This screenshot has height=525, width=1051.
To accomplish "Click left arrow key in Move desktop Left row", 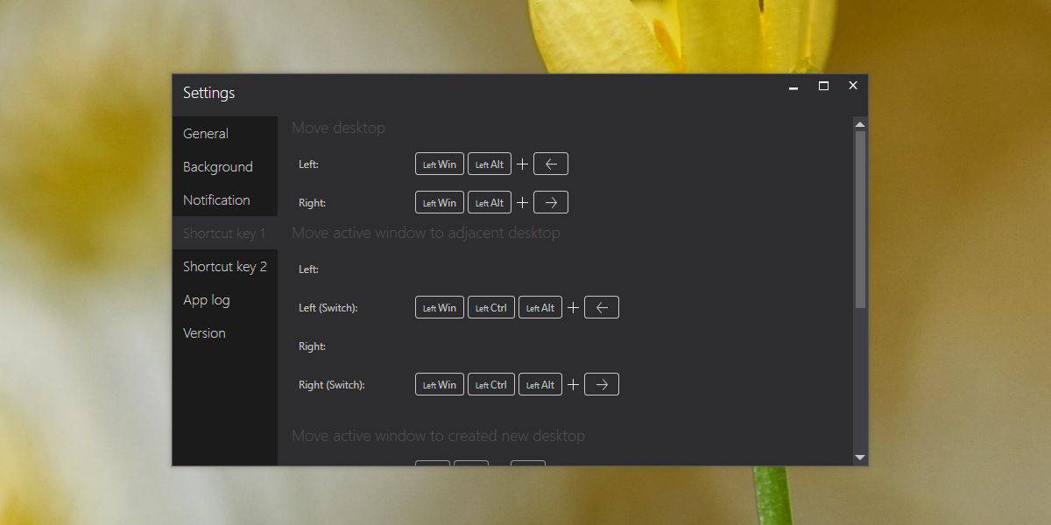I will point(551,164).
